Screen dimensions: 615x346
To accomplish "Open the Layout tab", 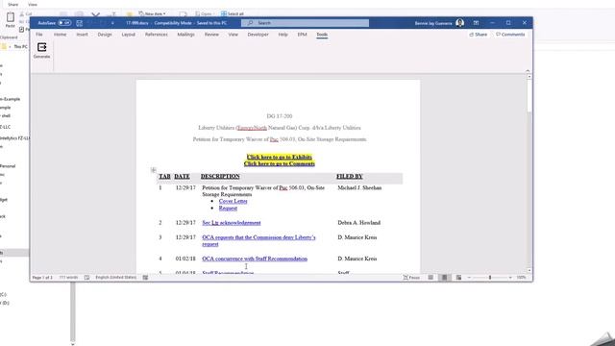I will [128, 35].
